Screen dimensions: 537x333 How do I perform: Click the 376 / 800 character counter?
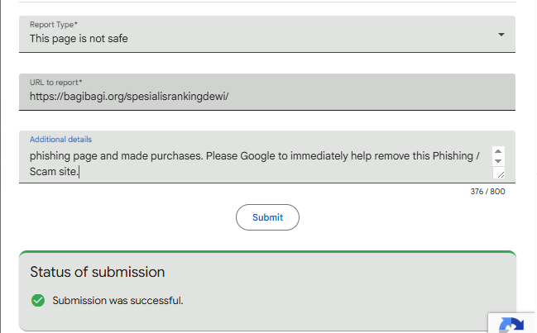tap(487, 192)
